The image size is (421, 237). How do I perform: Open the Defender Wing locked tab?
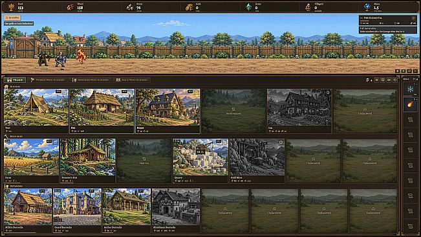(91, 80)
